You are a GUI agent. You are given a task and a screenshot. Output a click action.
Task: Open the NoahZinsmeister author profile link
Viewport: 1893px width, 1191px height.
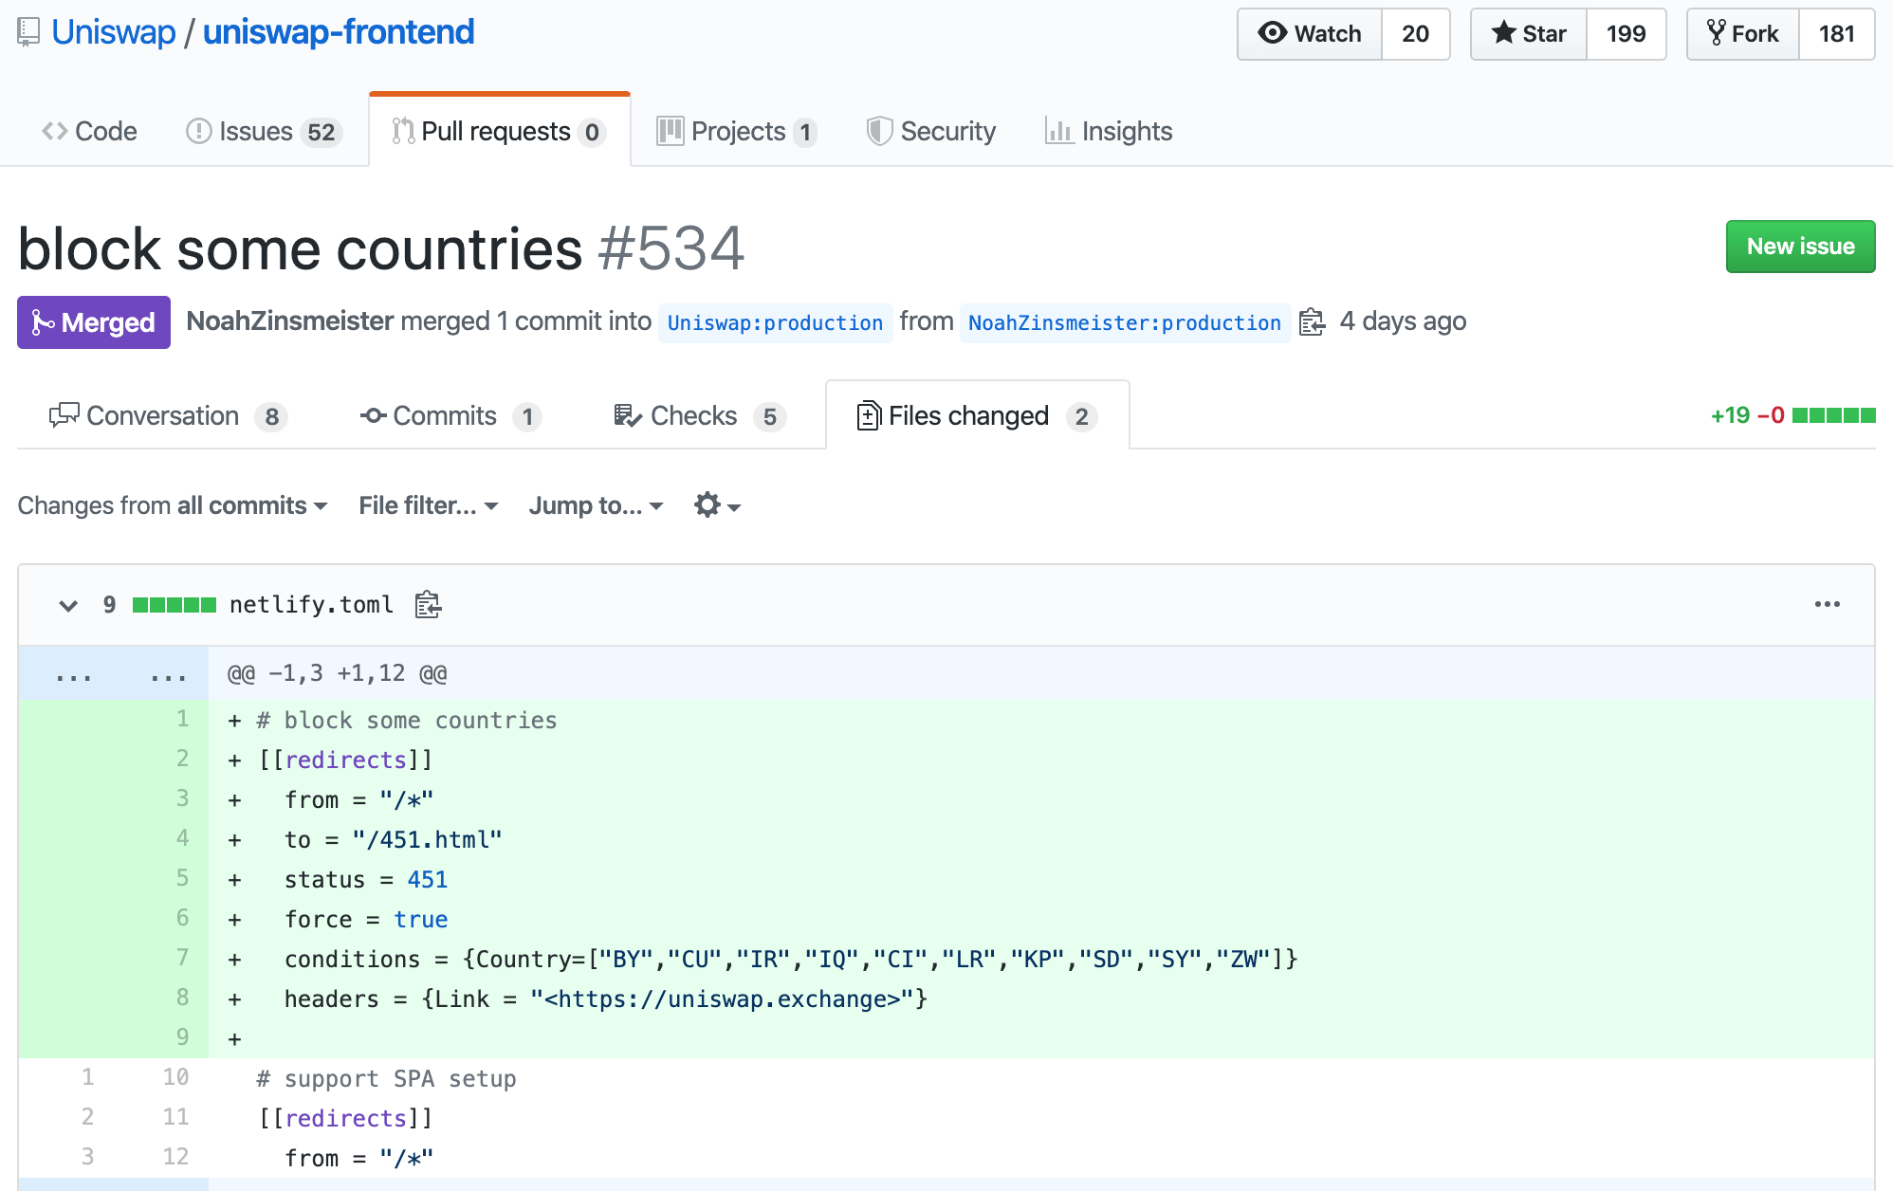(x=289, y=321)
